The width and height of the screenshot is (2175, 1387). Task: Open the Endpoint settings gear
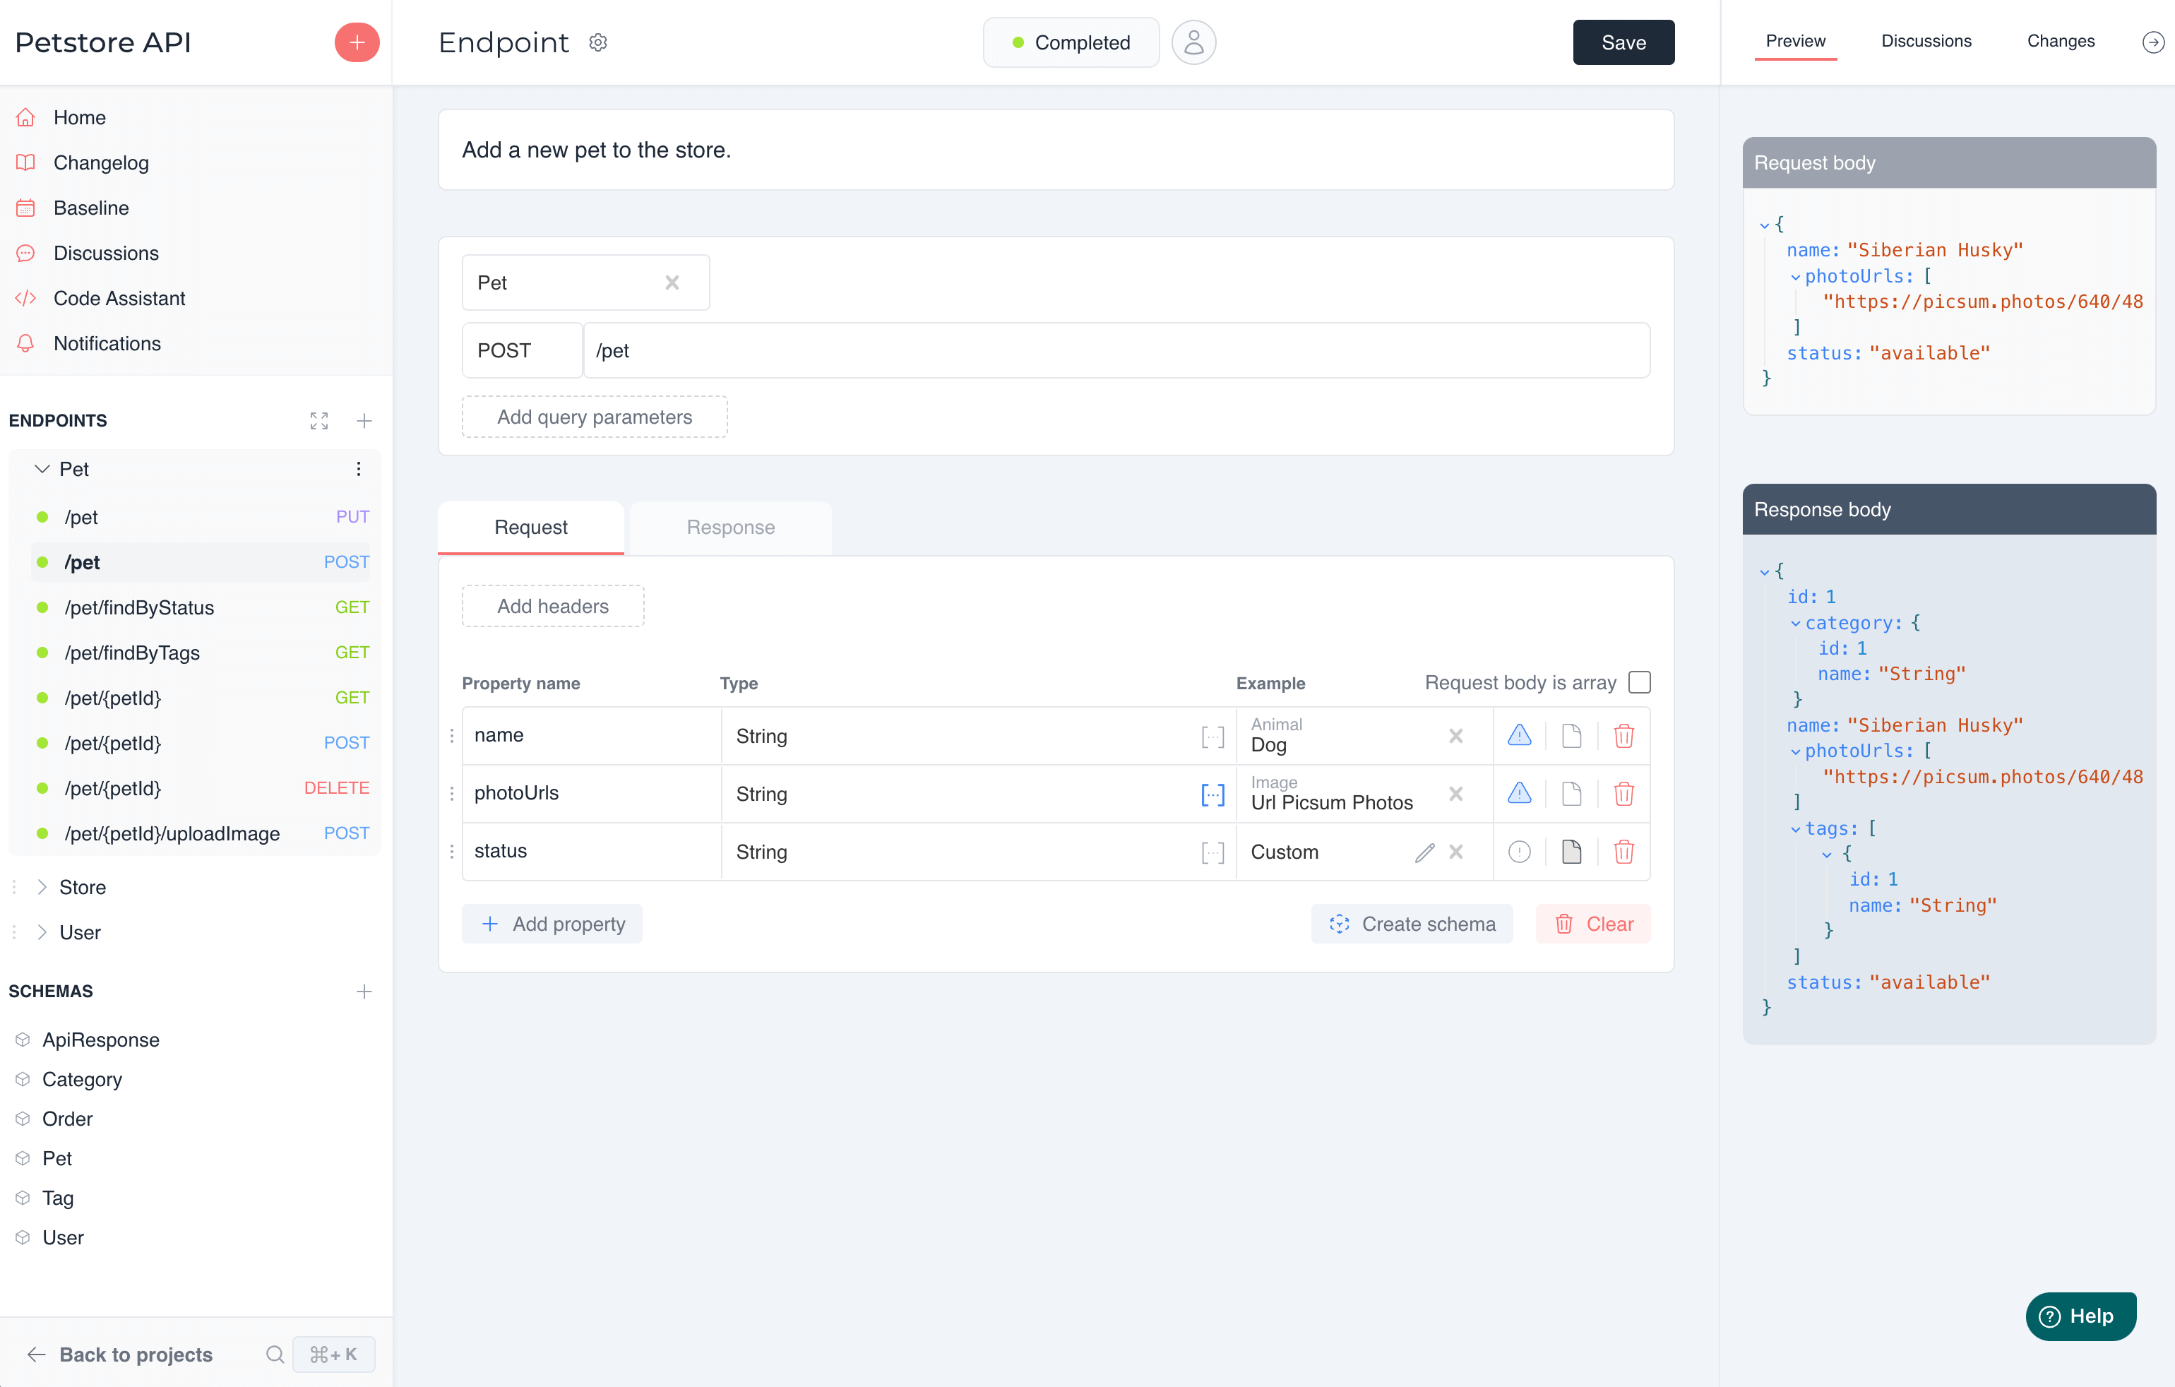coord(597,42)
